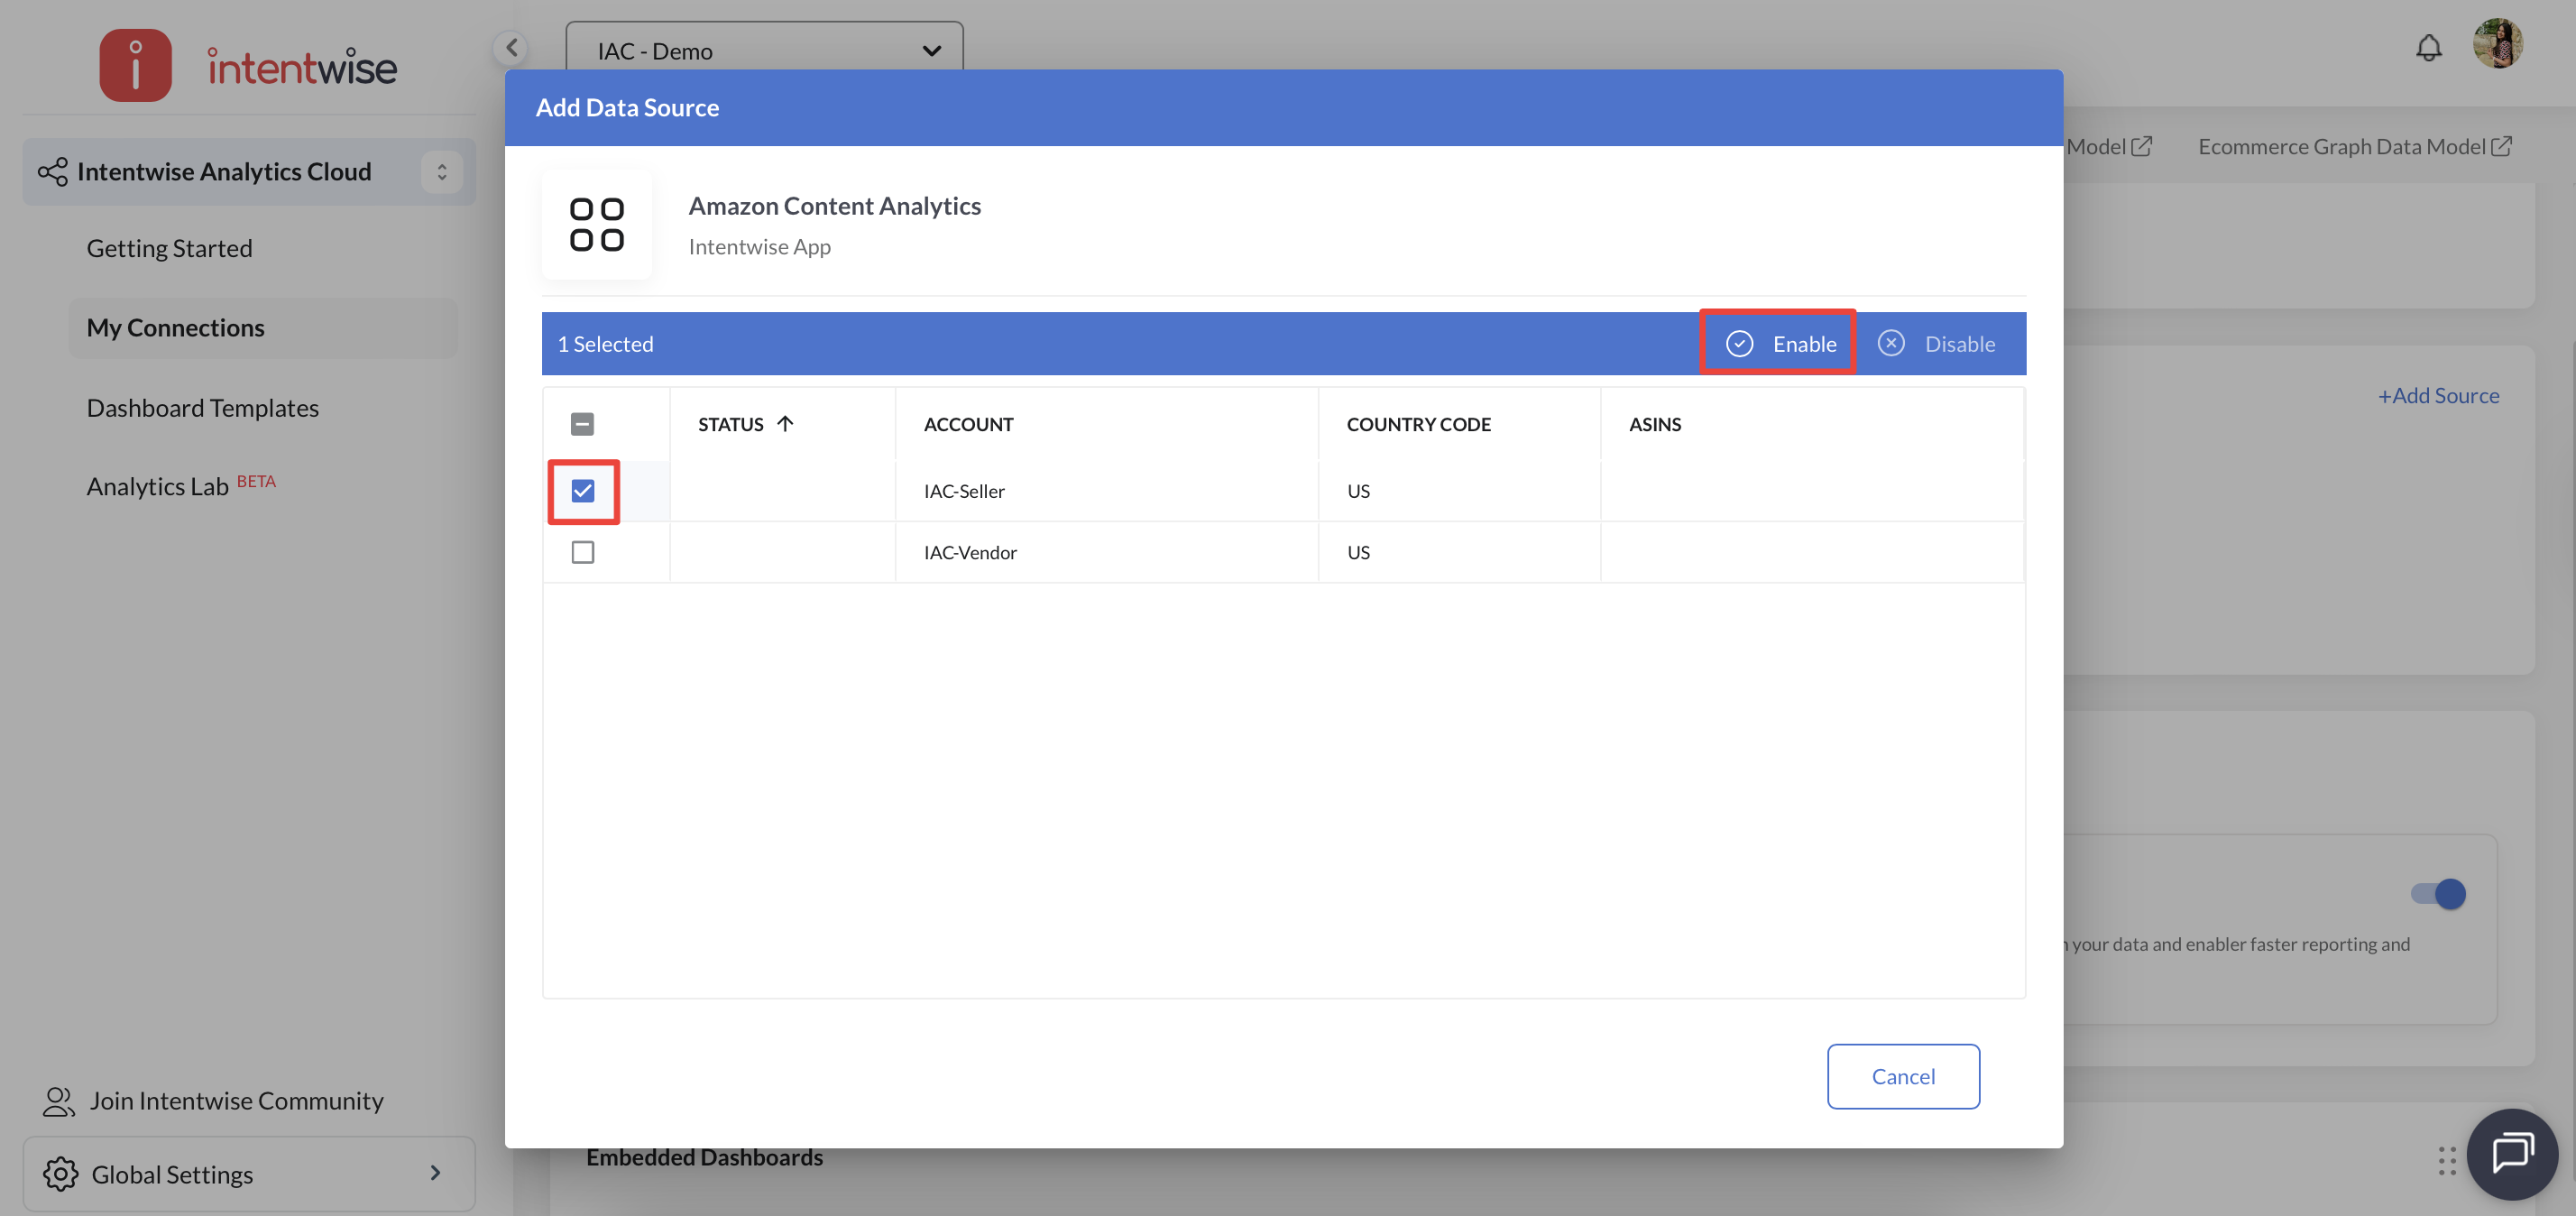Screen dimensions: 2576x1216
Task: Toggle the select-all header checkbox
Action: [582, 424]
